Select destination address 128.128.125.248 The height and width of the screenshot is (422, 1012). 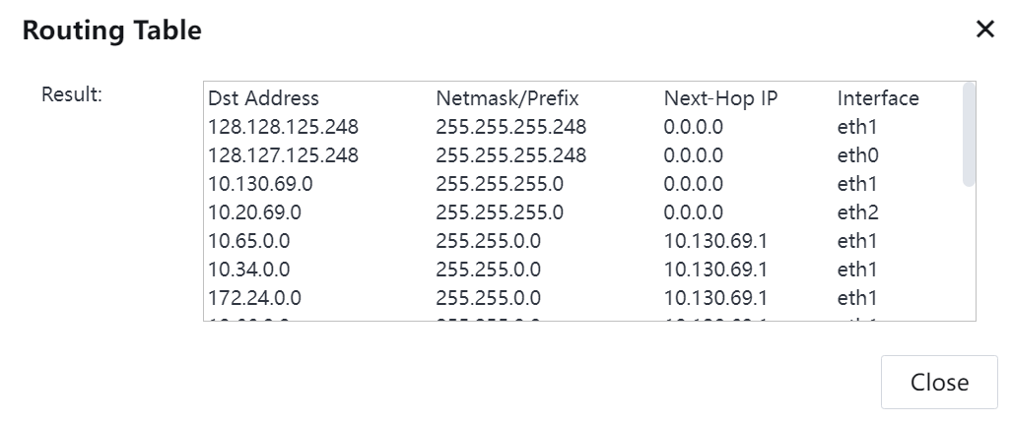pos(283,127)
